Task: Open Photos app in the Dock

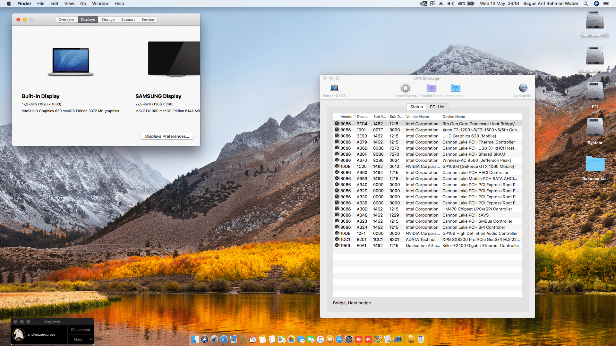Action: click(x=291, y=339)
